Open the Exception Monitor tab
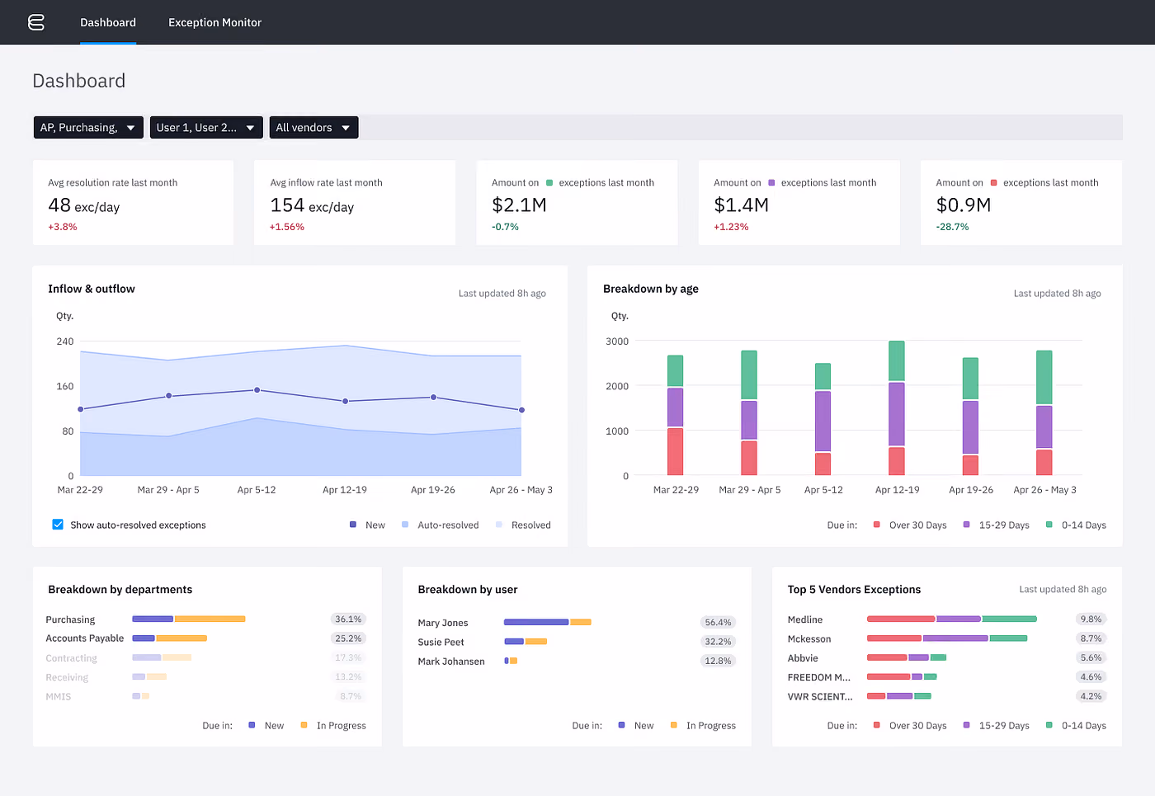This screenshot has height=796, width=1155. pos(214,22)
